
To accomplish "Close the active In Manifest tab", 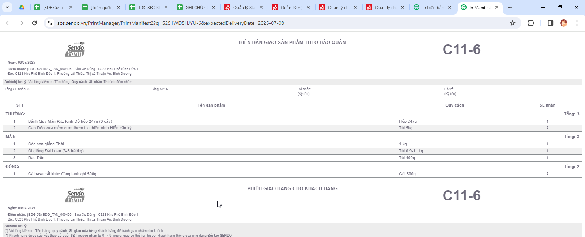I will (x=497, y=7).
